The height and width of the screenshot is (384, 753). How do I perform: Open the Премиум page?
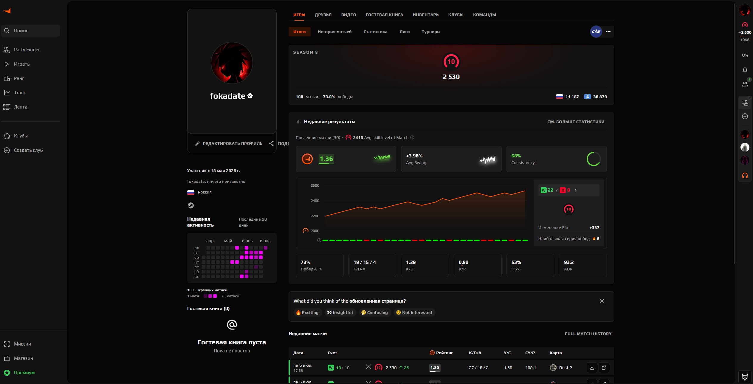pos(30,373)
